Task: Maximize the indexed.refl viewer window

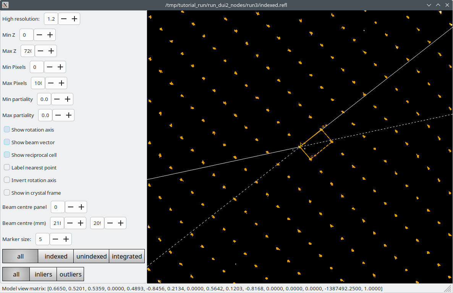Action: (x=438, y=5)
